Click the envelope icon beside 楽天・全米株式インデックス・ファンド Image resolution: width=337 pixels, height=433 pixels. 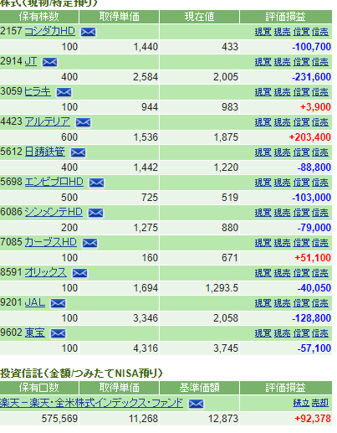(196, 404)
